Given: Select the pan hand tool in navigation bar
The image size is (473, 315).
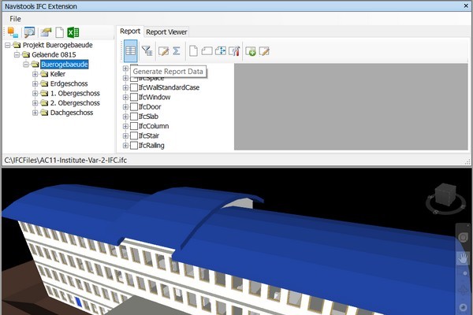Looking at the screenshot, I should tap(464, 258).
